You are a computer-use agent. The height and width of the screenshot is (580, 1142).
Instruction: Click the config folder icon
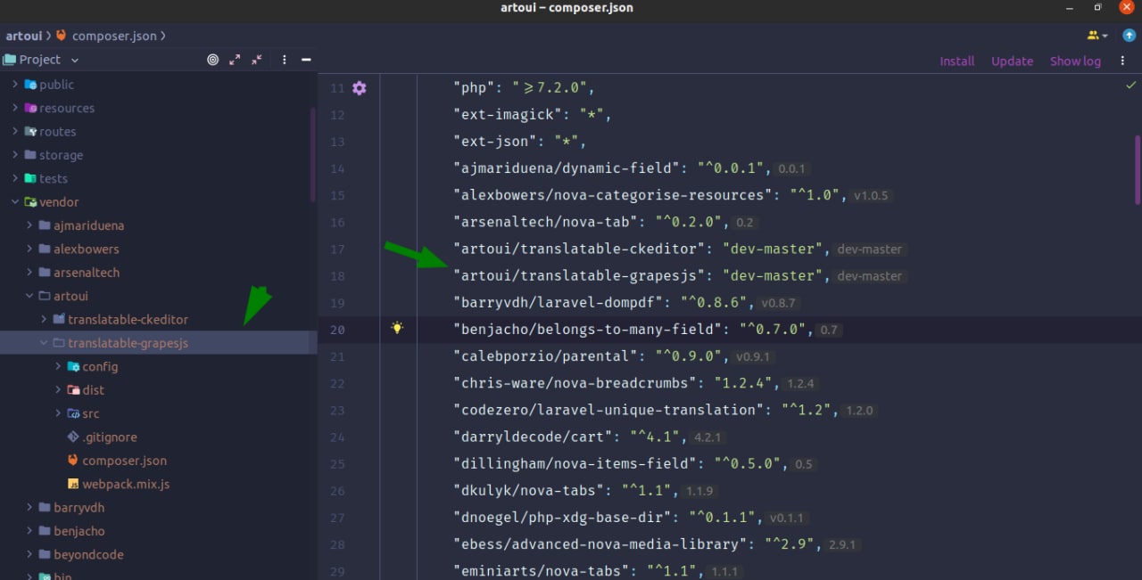[x=73, y=366]
